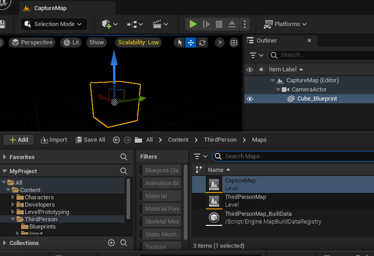Sort Outliner by Item Label
This screenshot has height=256, width=374.
point(286,69)
